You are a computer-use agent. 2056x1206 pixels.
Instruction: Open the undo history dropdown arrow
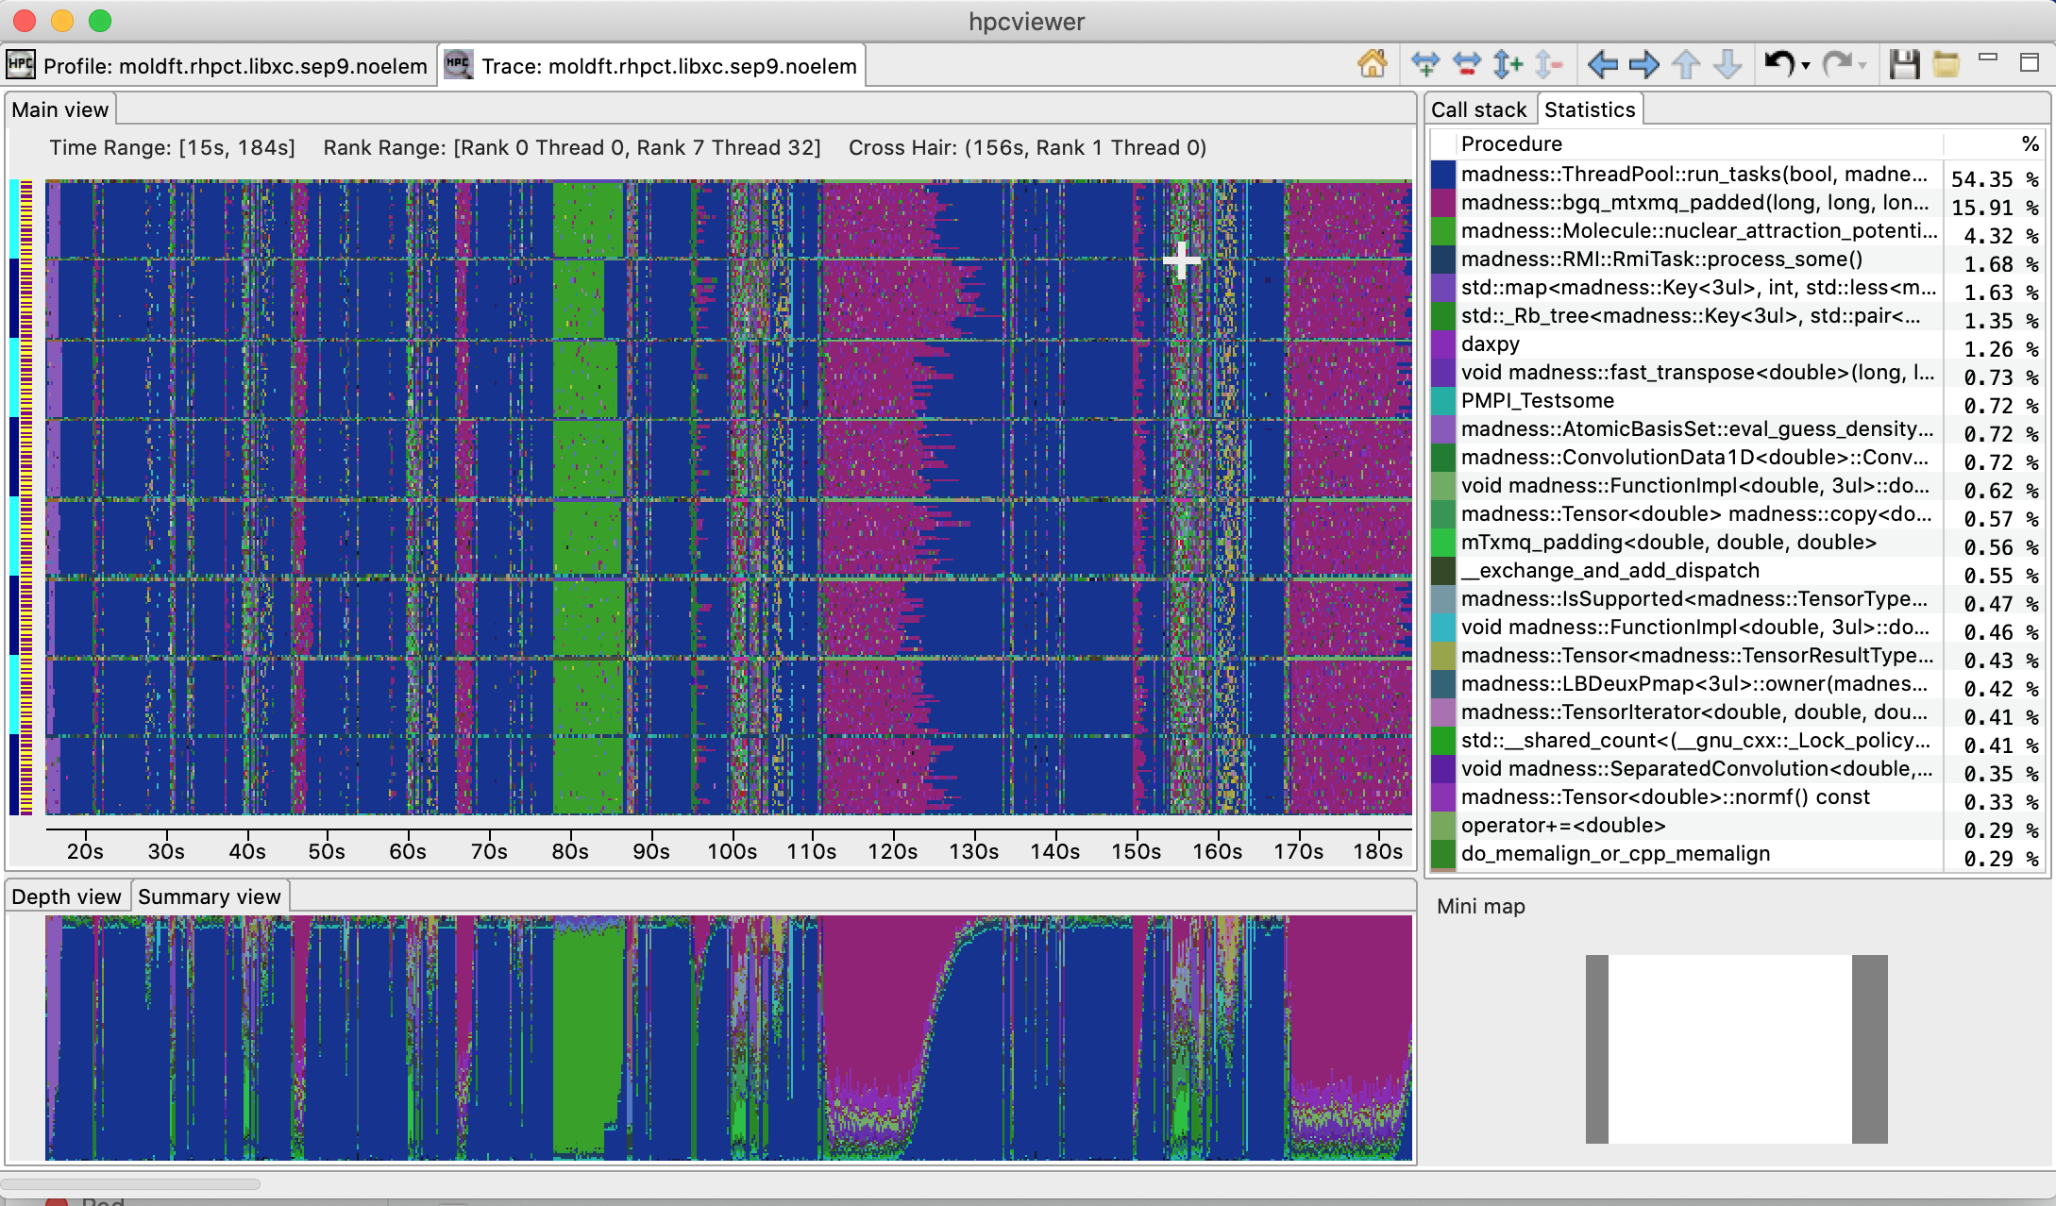point(1805,66)
